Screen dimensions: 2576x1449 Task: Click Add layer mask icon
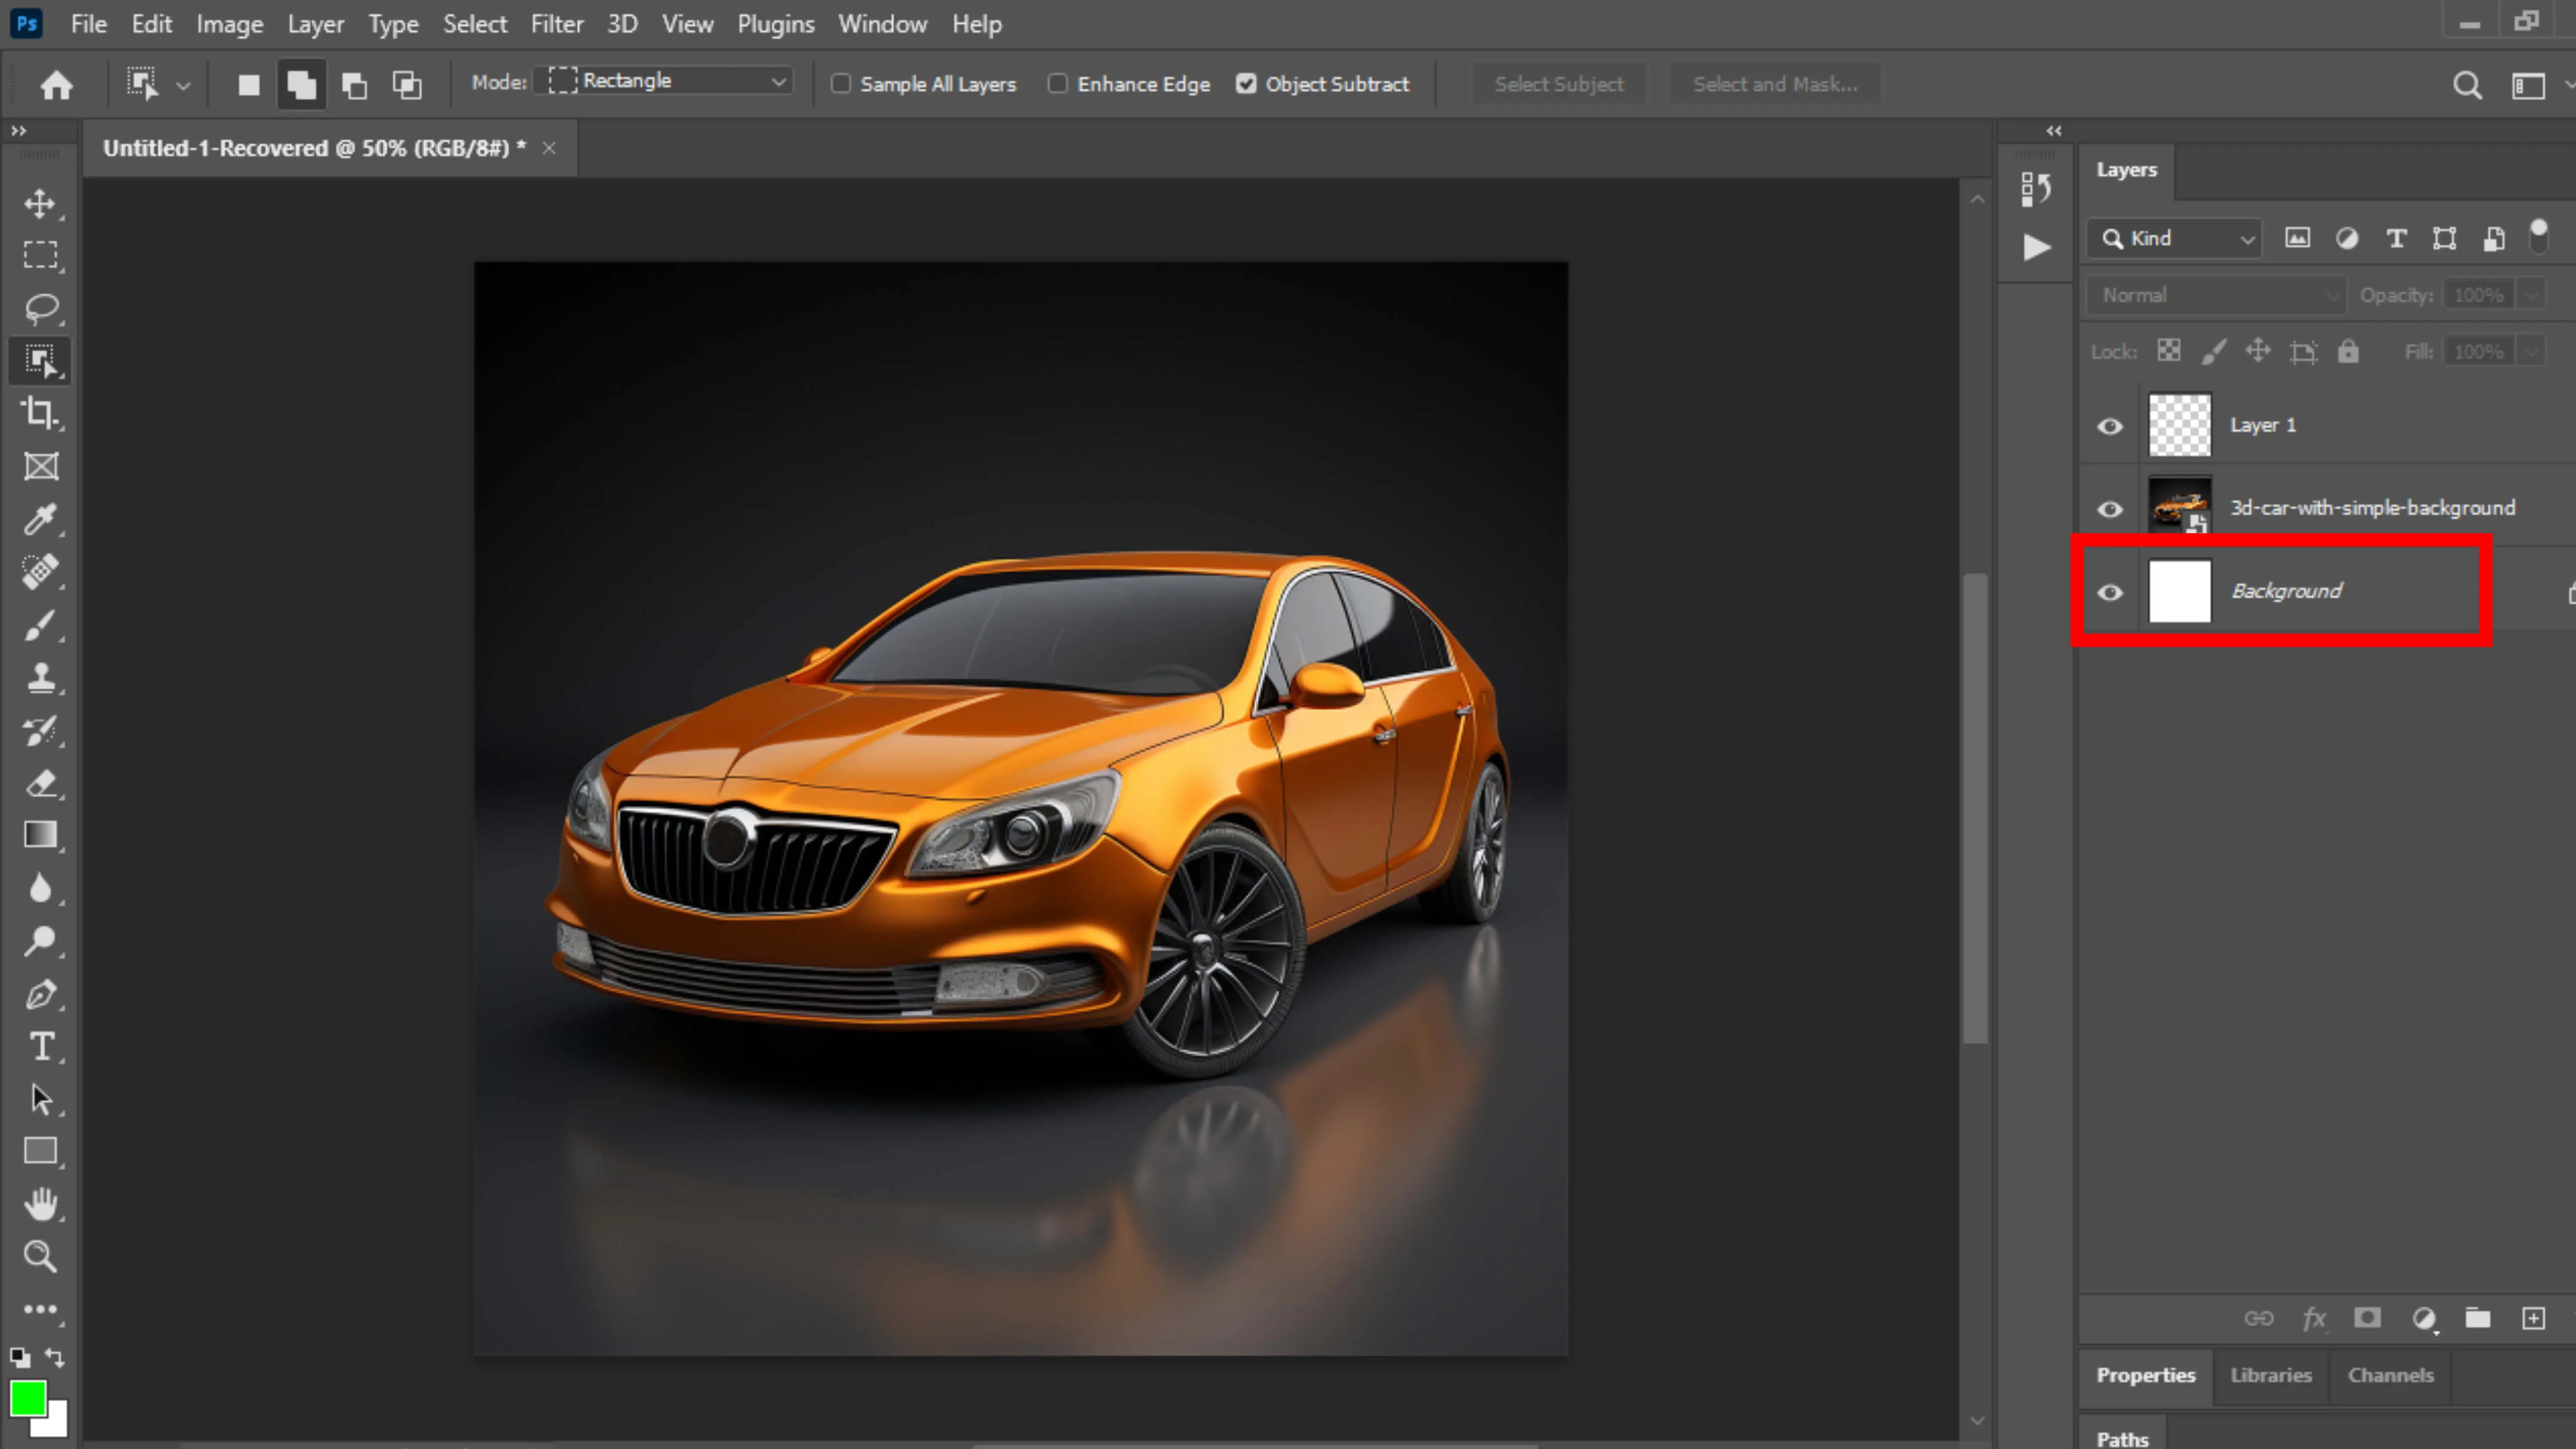(x=2367, y=1318)
